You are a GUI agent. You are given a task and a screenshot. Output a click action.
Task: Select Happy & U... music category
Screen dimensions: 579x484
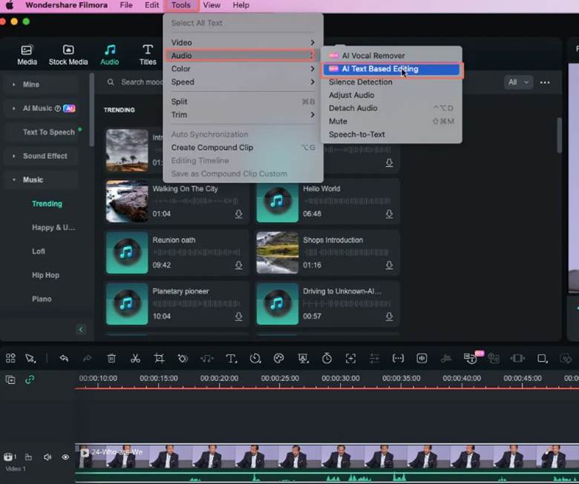pyautogui.click(x=53, y=228)
